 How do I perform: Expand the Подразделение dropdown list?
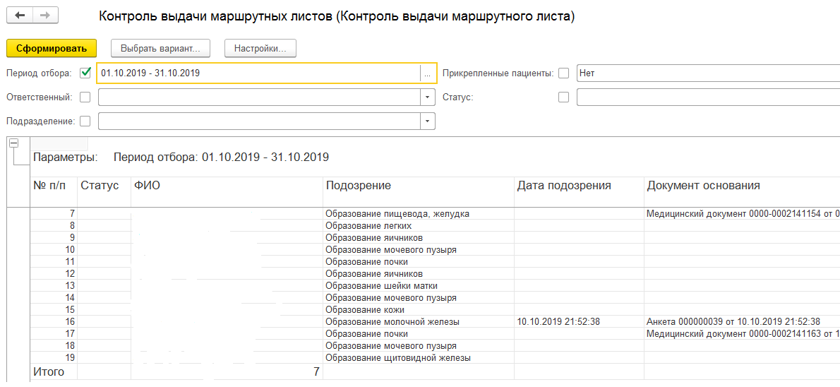[427, 121]
